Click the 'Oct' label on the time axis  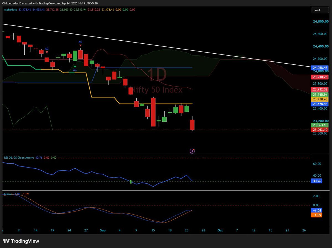220,230
